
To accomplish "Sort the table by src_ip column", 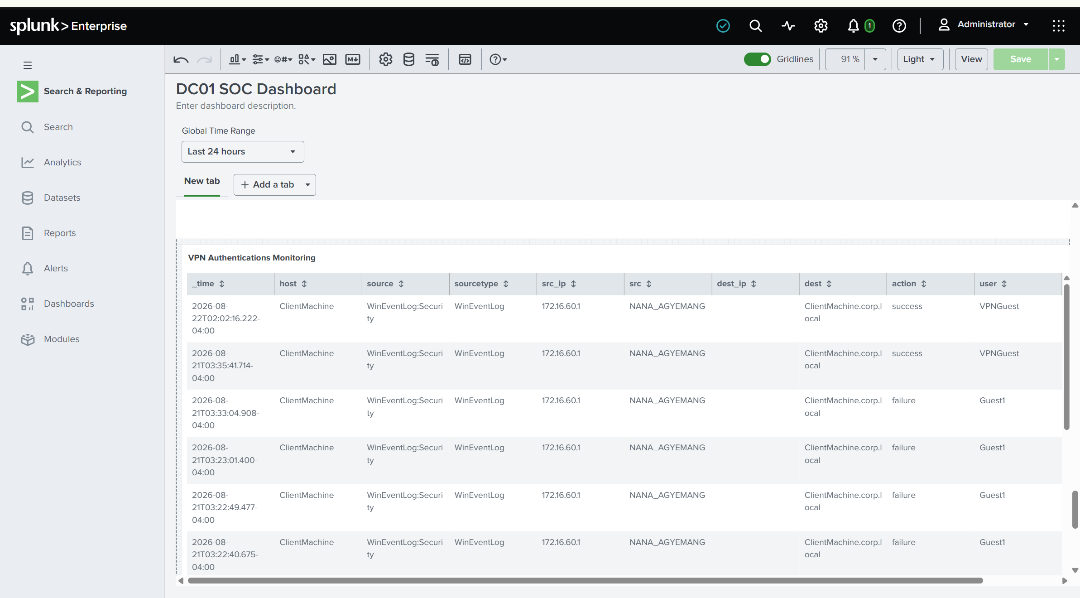I will click(x=573, y=284).
